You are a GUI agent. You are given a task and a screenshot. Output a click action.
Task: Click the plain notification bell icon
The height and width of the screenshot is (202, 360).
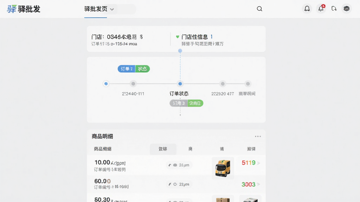coord(307,9)
